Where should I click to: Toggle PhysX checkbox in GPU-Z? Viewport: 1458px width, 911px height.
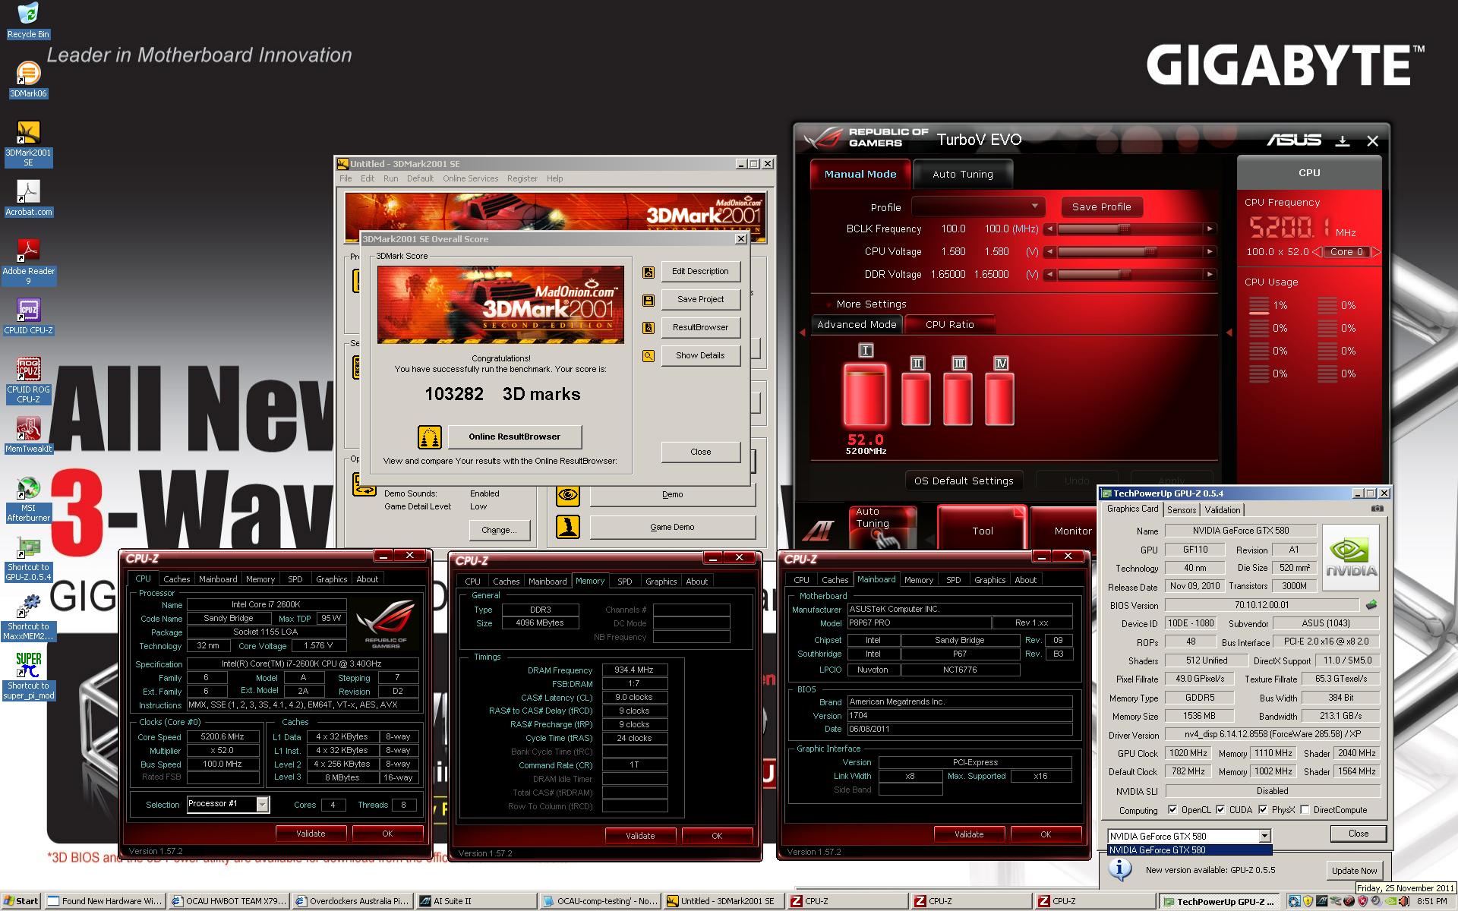pos(1263,810)
